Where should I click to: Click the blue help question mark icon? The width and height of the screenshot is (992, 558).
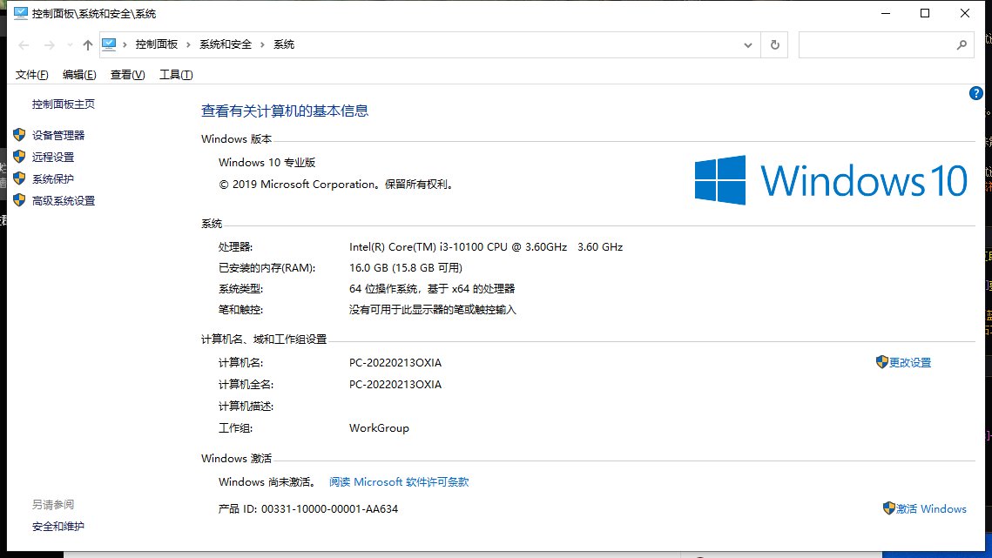(976, 93)
